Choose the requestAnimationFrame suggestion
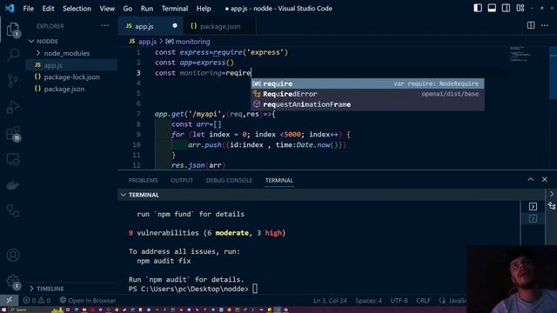557x313 pixels. tap(367, 104)
